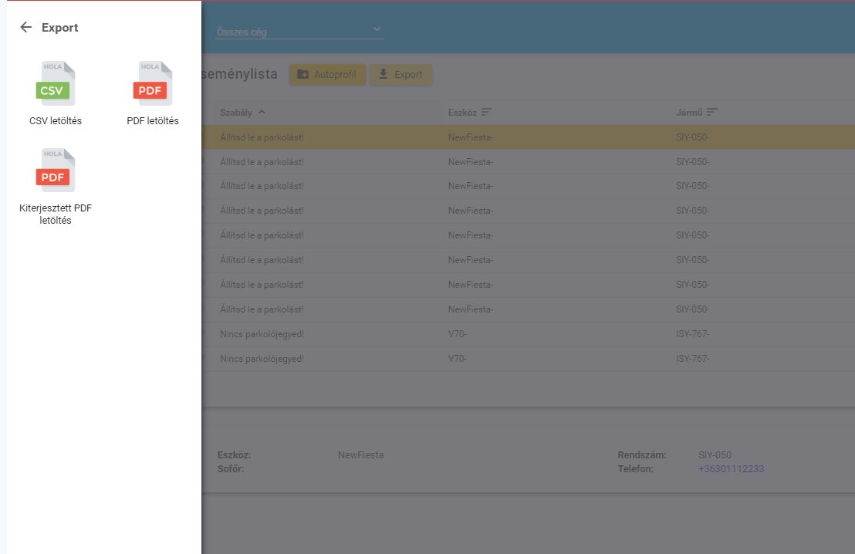Click the CSV letöltés label
The width and height of the screenshot is (855, 554).
pyautogui.click(x=56, y=121)
